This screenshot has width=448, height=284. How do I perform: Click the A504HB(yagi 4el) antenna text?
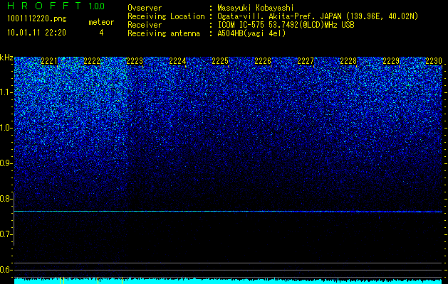click(251, 33)
